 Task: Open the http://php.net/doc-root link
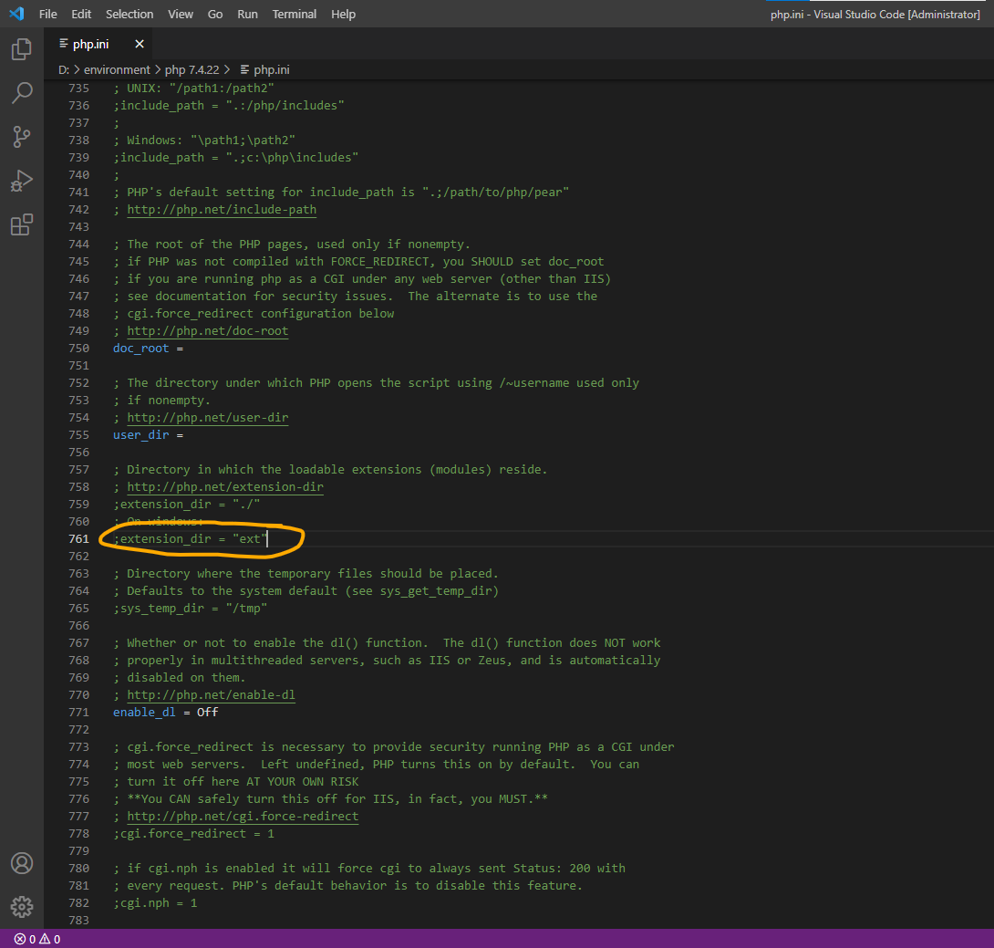click(207, 330)
